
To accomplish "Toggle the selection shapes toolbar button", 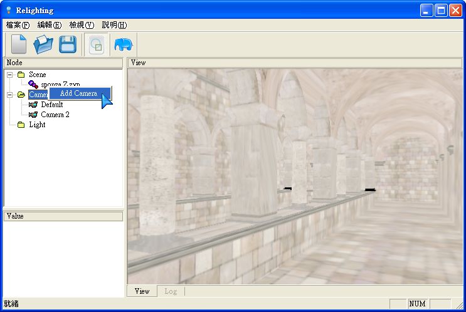I will [x=97, y=45].
